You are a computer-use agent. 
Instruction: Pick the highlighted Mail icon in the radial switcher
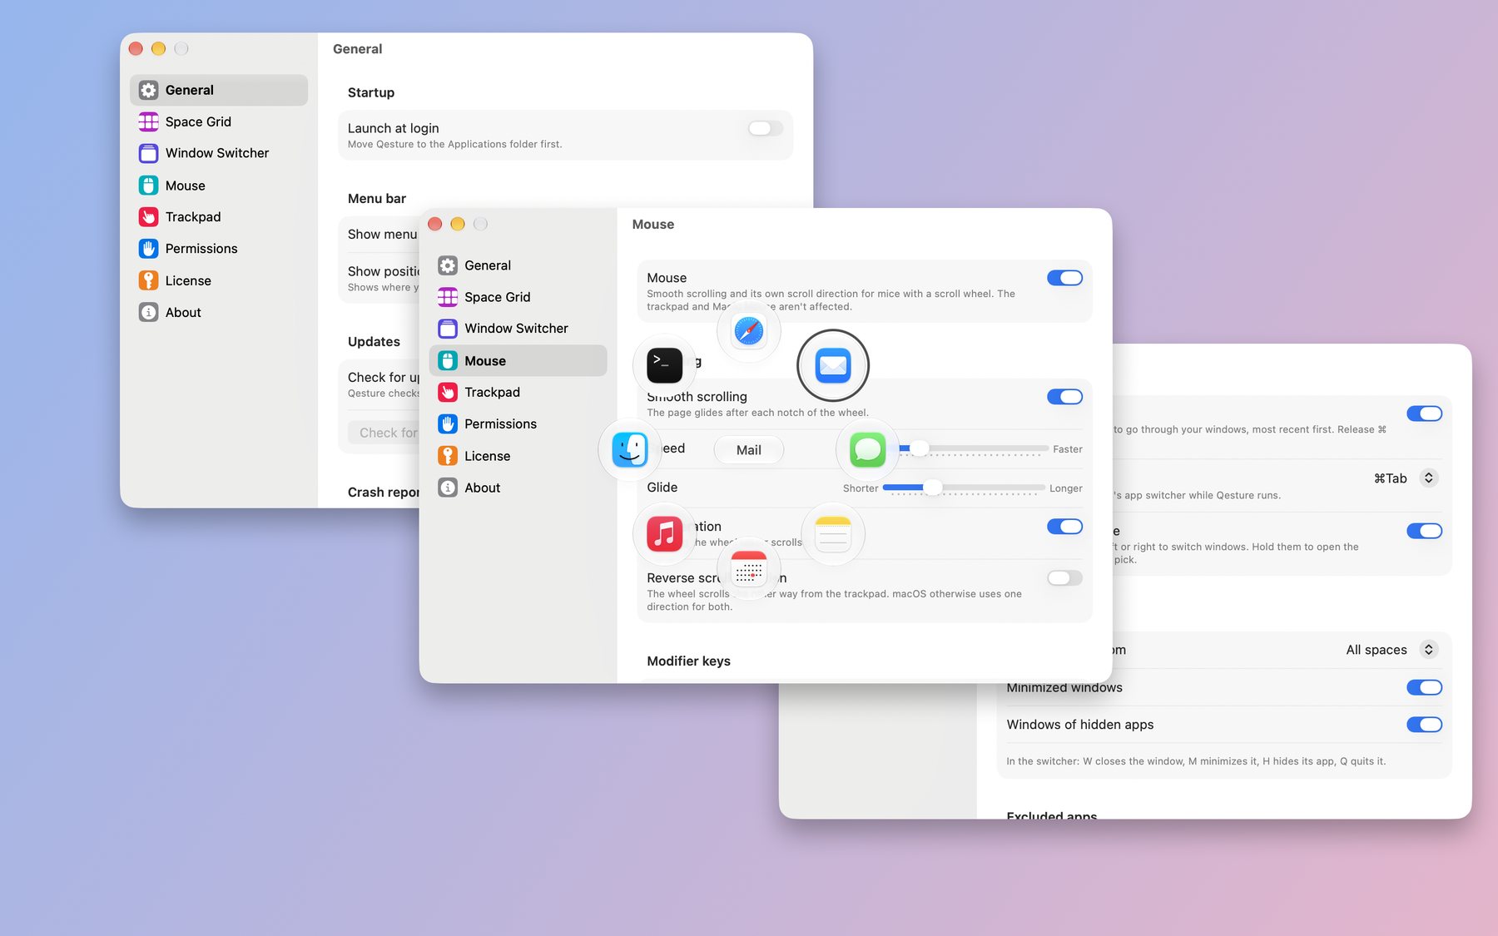coord(833,365)
